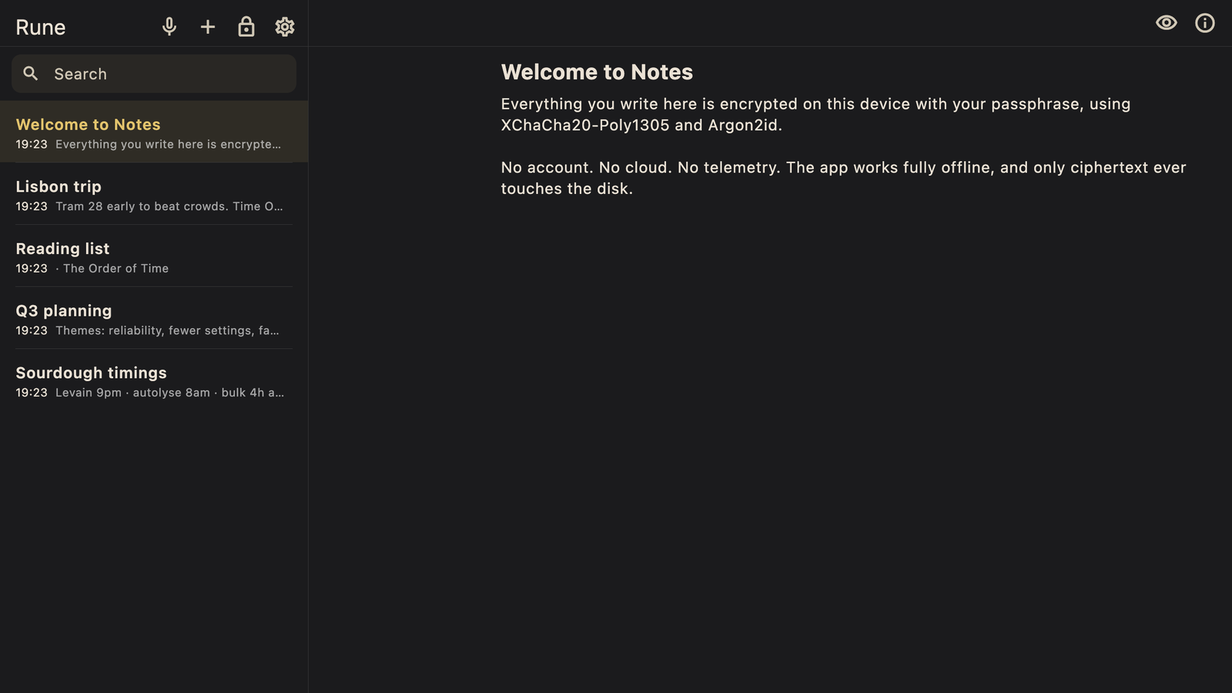Open settings via the gear icon
The width and height of the screenshot is (1232, 693).
click(285, 27)
